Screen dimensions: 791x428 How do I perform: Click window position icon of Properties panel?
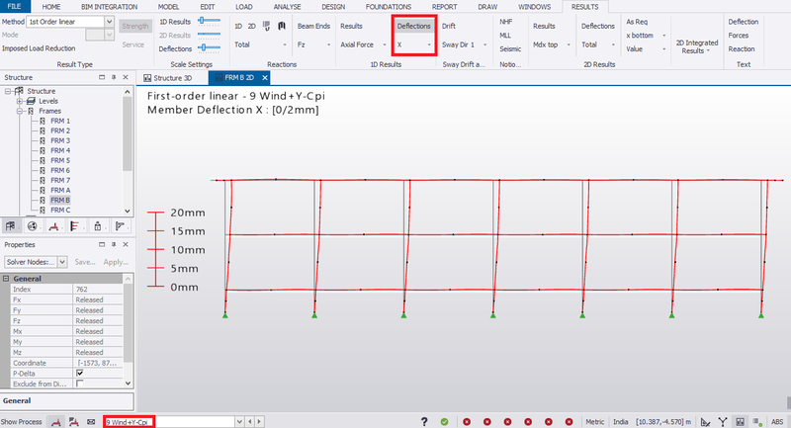pyautogui.click(x=102, y=244)
